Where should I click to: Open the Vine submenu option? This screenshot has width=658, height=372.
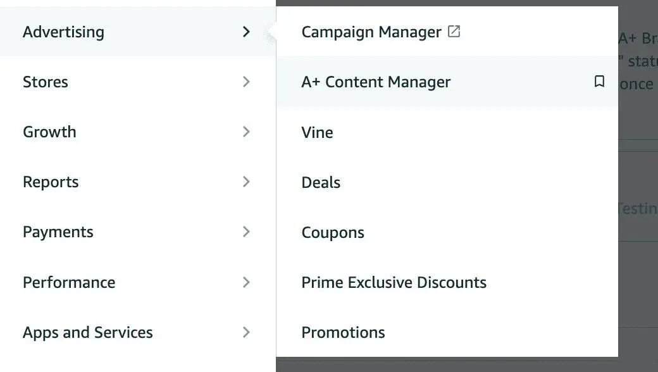point(318,132)
